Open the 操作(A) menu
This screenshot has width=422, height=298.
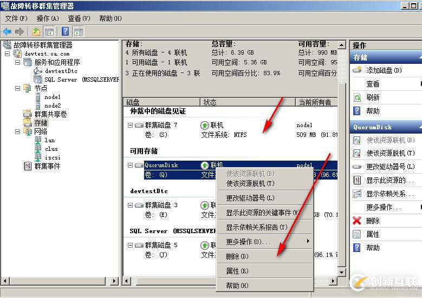click(x=48, y=18)
